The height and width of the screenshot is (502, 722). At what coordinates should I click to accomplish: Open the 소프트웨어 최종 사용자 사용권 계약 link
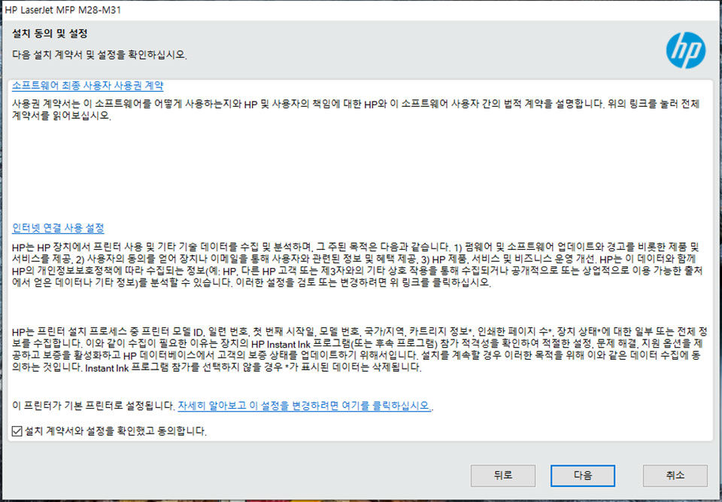click(87, 86)
